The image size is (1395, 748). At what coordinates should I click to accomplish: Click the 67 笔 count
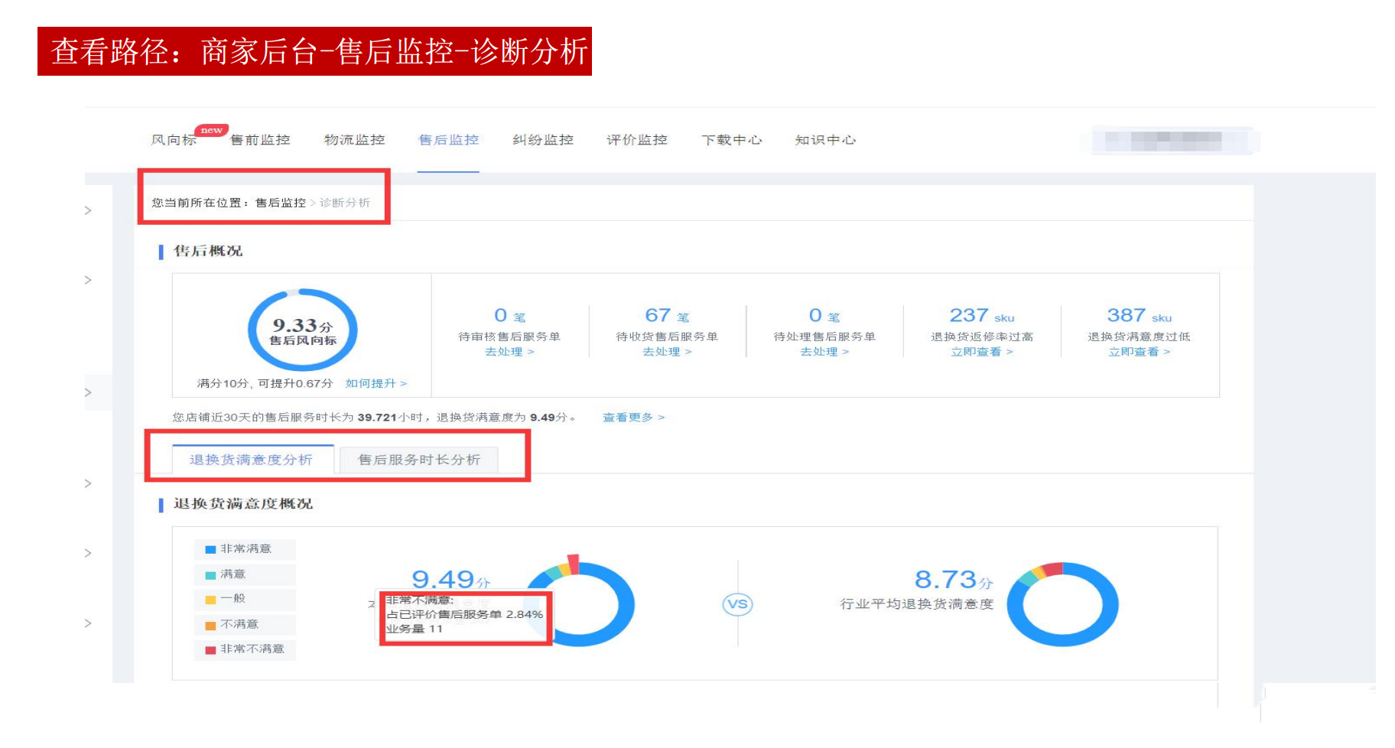667,315
